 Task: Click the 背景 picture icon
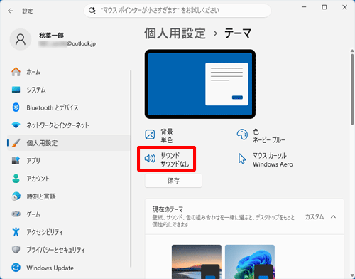(x=150, y=135)
